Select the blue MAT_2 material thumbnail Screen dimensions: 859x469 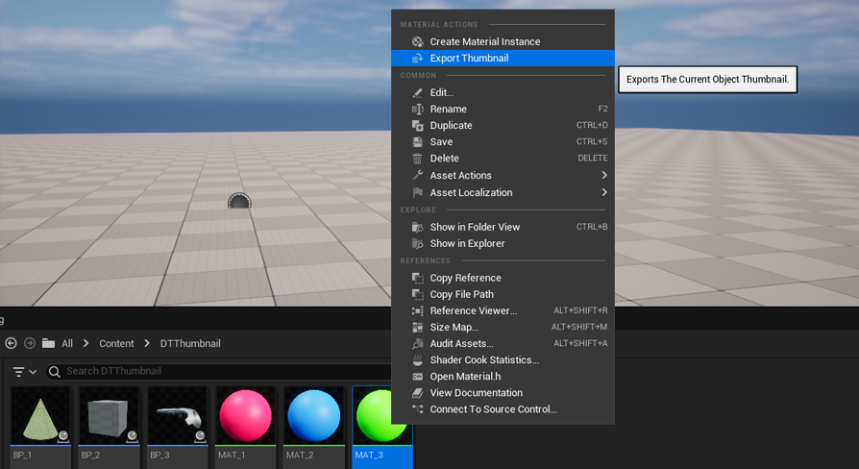coord(314,416)
